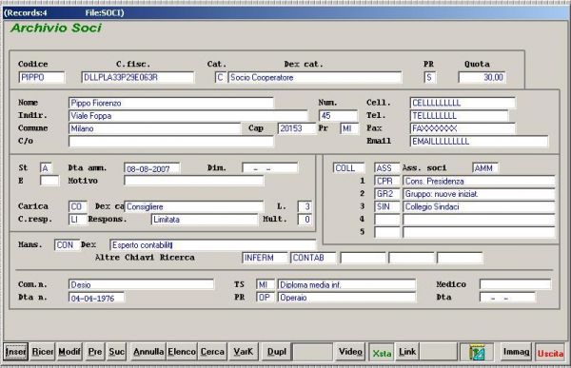Click the Nome field Pippo Fiorenzo
This screenshot has height=368, width=571.
coord(170,103)
